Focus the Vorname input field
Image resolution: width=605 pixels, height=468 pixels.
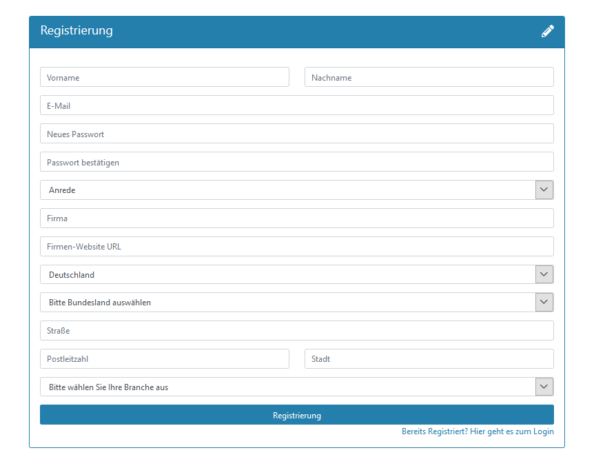(165, 77)
